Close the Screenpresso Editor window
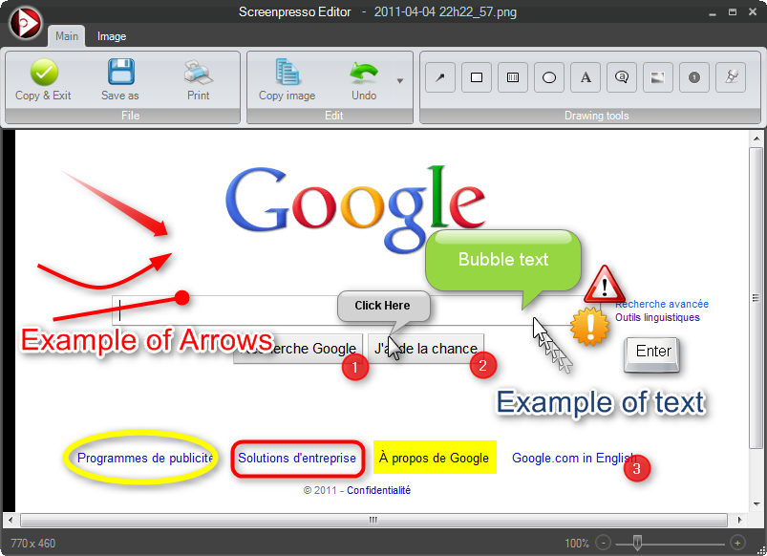Screen dimensions: 767x556 [753, 12]
